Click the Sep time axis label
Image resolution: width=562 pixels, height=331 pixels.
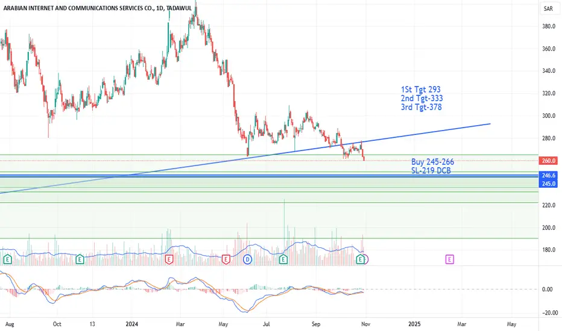pos(316,324)
